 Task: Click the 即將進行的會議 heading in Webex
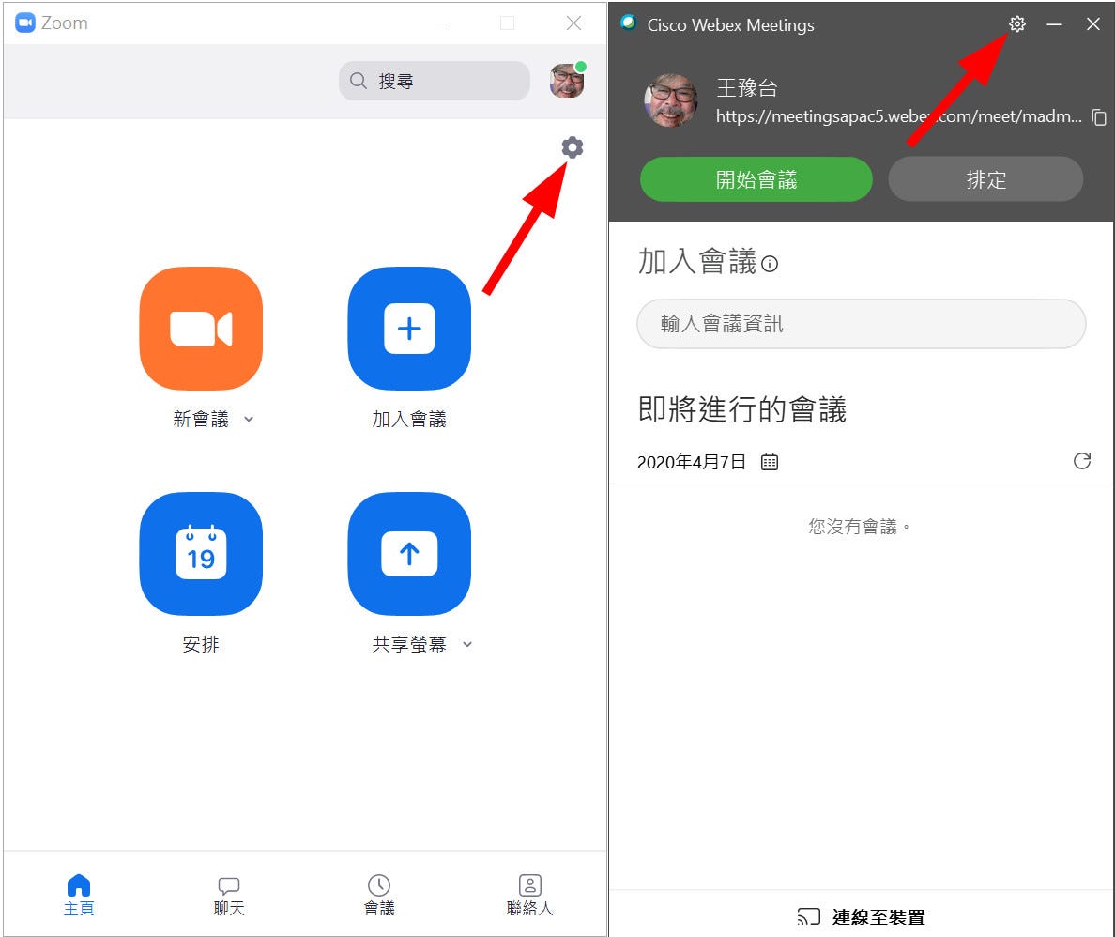pos(741,409)
